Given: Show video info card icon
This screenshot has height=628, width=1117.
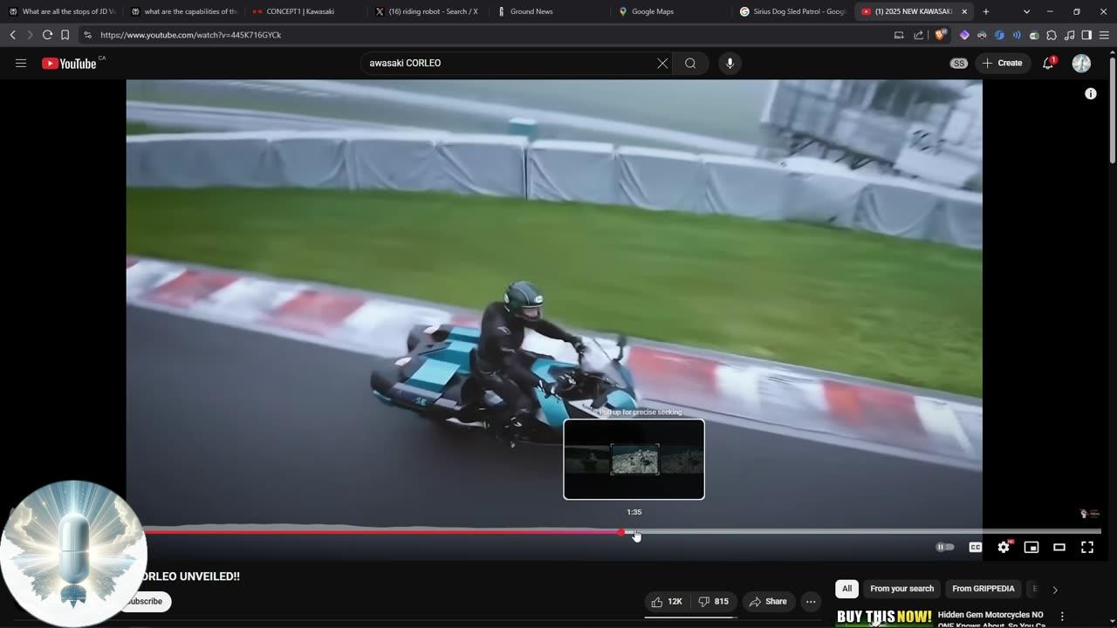Looking at the screenshot, I should coord(1091,93).
